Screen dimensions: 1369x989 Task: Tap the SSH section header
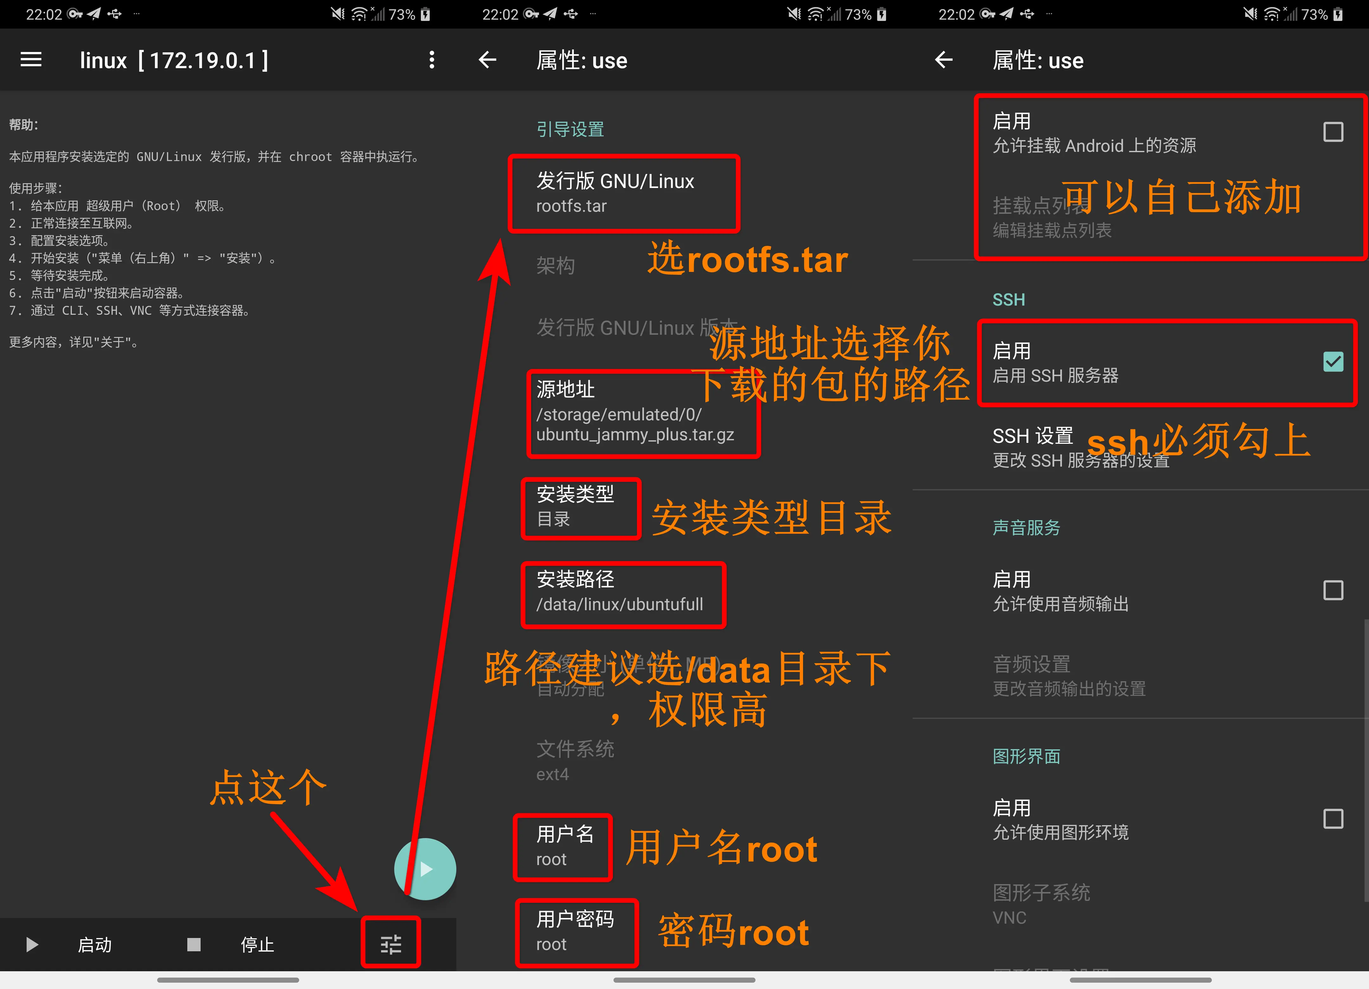pyautogui.click(x=1009, y=300)
